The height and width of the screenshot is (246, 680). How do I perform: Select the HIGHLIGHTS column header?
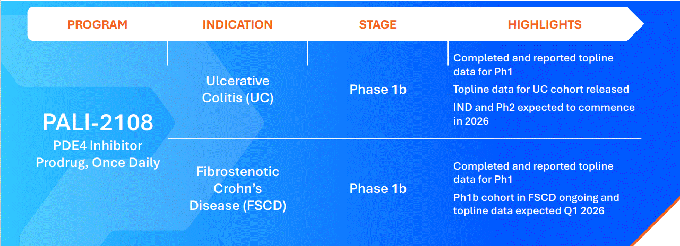[x=545, y=24]
